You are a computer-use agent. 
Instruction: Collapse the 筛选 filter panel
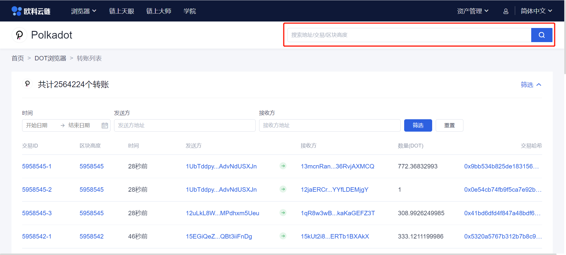(531, 85)
